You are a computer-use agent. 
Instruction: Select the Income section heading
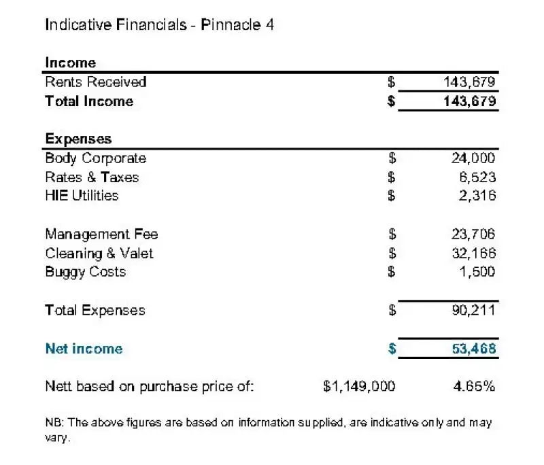(71, 63)
